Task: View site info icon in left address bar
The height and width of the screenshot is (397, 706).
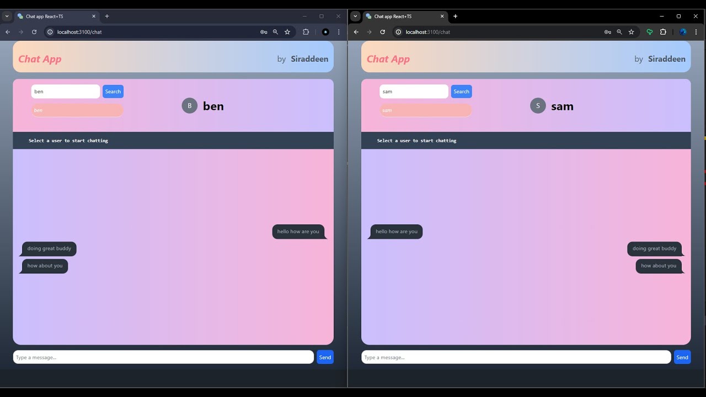Action: point(50,32)
